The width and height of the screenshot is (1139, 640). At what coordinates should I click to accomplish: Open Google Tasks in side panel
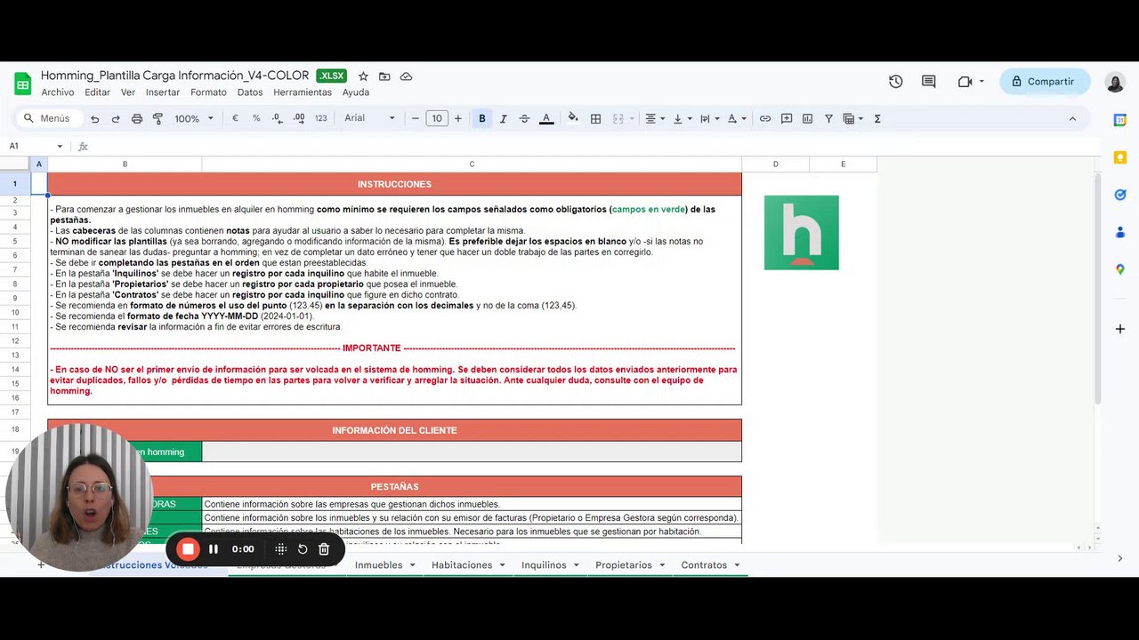coord(1120,195)
